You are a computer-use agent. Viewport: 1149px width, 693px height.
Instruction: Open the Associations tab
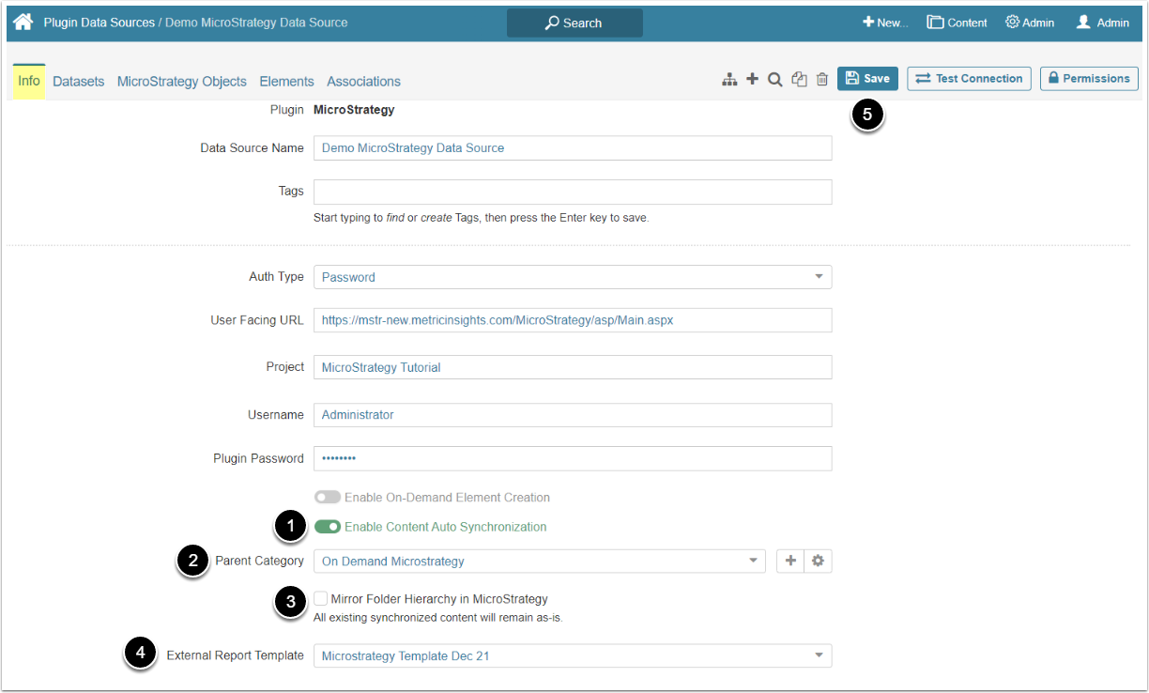point(364,82)
